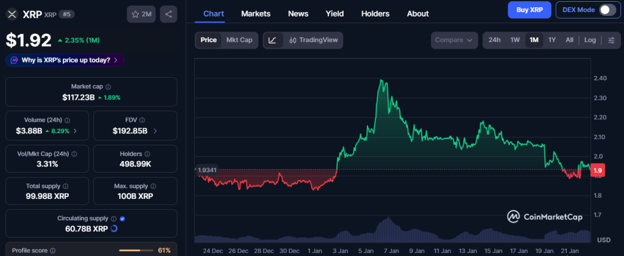Click the AI chat bubble icon

point(14,60)
